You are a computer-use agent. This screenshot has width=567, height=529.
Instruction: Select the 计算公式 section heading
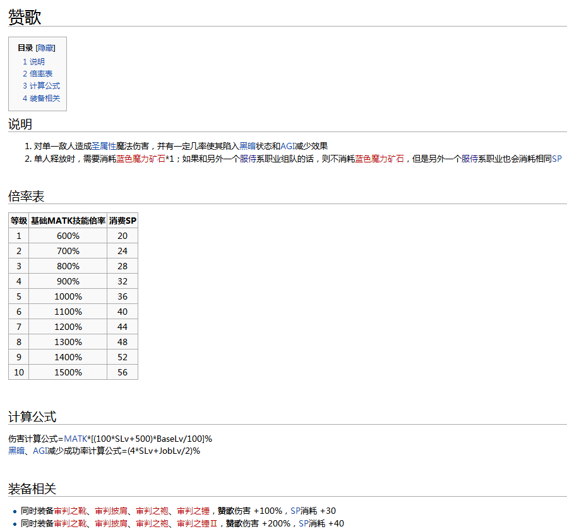tap(32, 417)
